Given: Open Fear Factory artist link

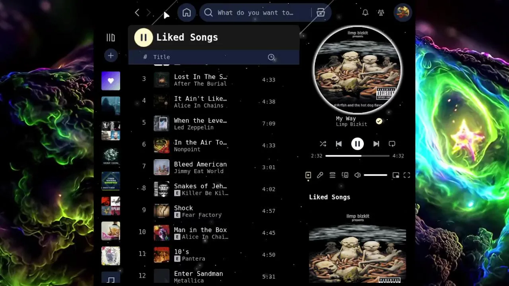Looking at the screenshot, I should [202, 215].
